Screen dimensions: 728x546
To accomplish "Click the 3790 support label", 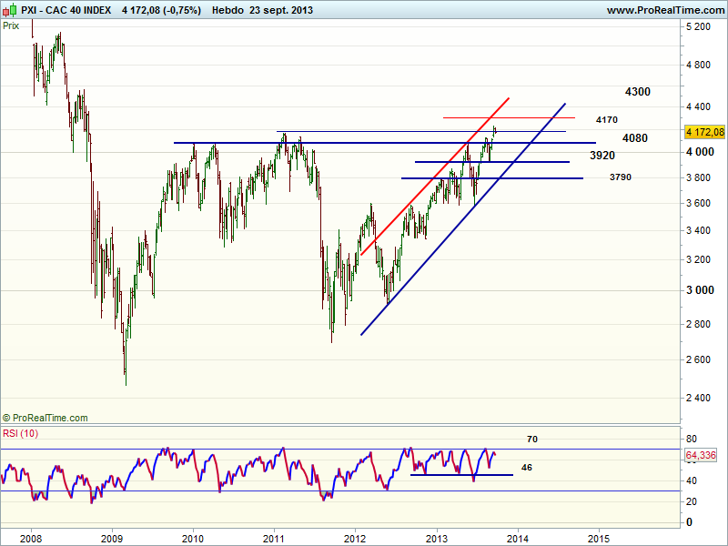I will pos(622,177).
